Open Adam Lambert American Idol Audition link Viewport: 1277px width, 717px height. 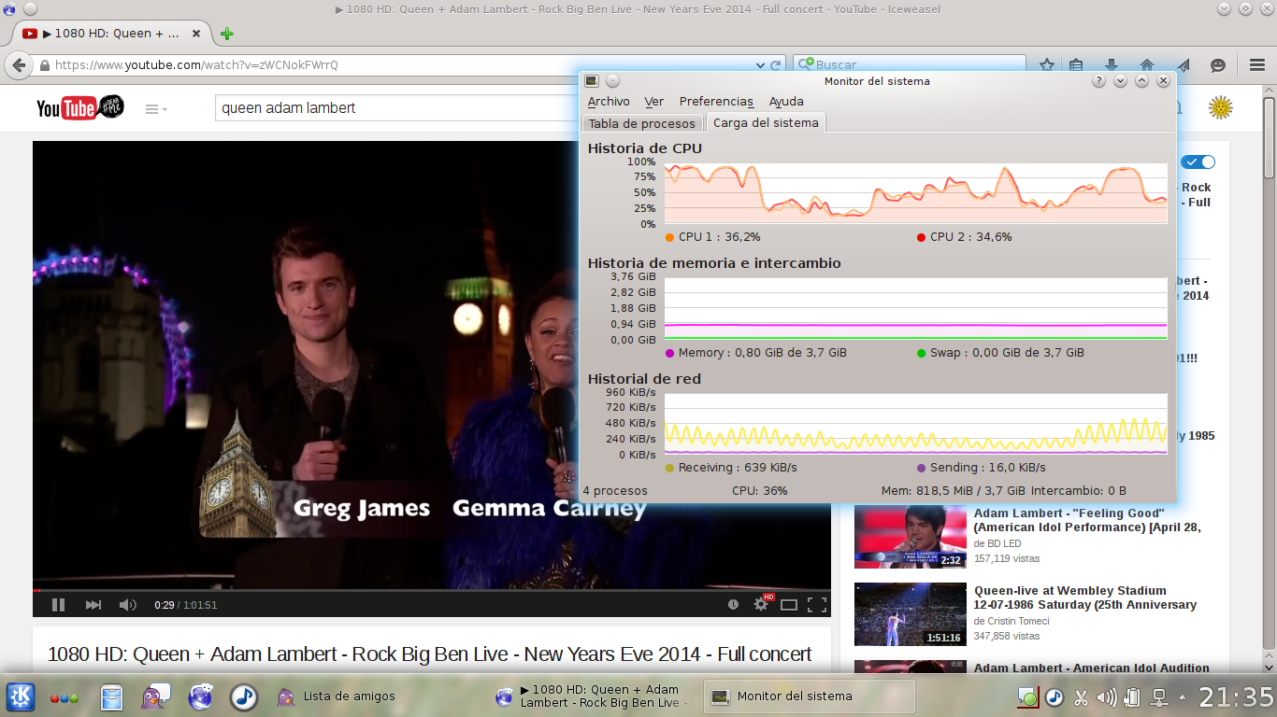pos(1092,668)
